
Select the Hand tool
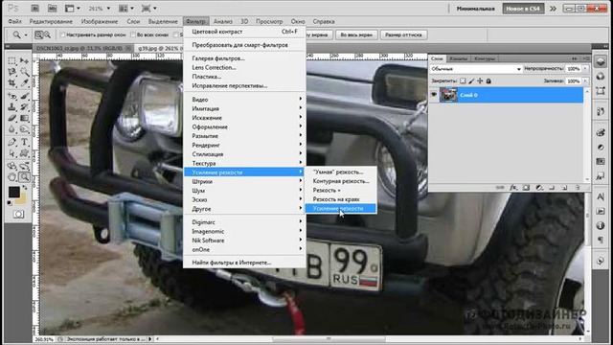[12, 177]
